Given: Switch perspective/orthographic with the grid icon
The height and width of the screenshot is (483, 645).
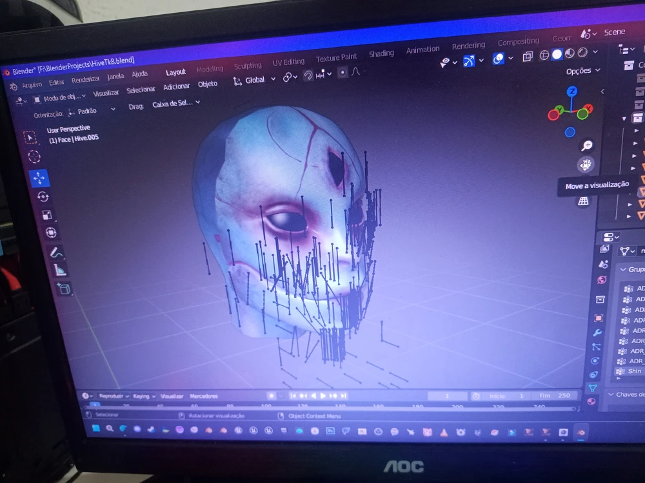Looking at the screenshot, I should (583, 201).
